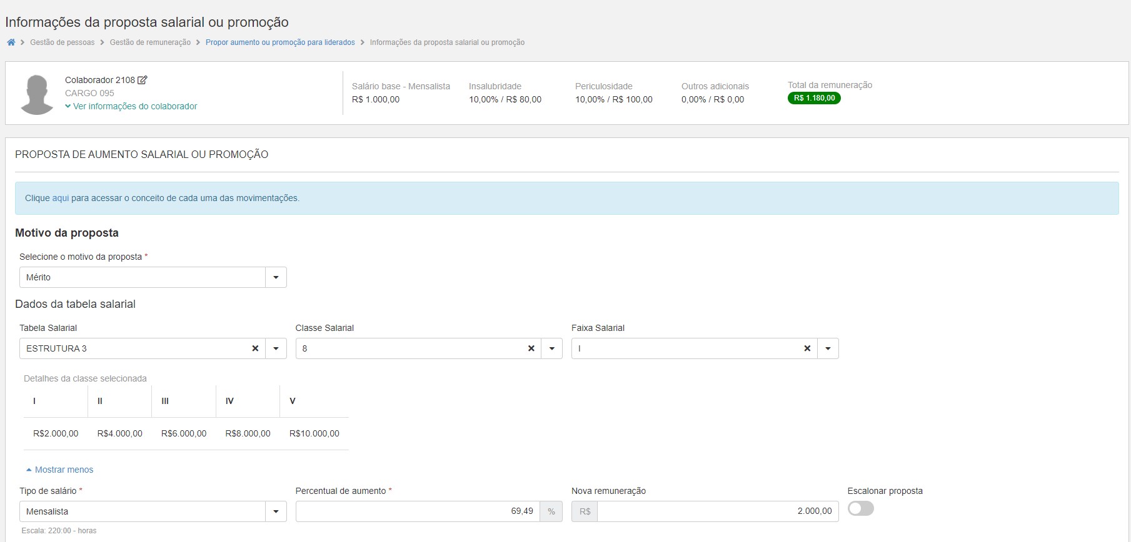Click the Total da remuneração R$ 1.180,00 badge
The image size is (1131, 542).
pos(814,98)
